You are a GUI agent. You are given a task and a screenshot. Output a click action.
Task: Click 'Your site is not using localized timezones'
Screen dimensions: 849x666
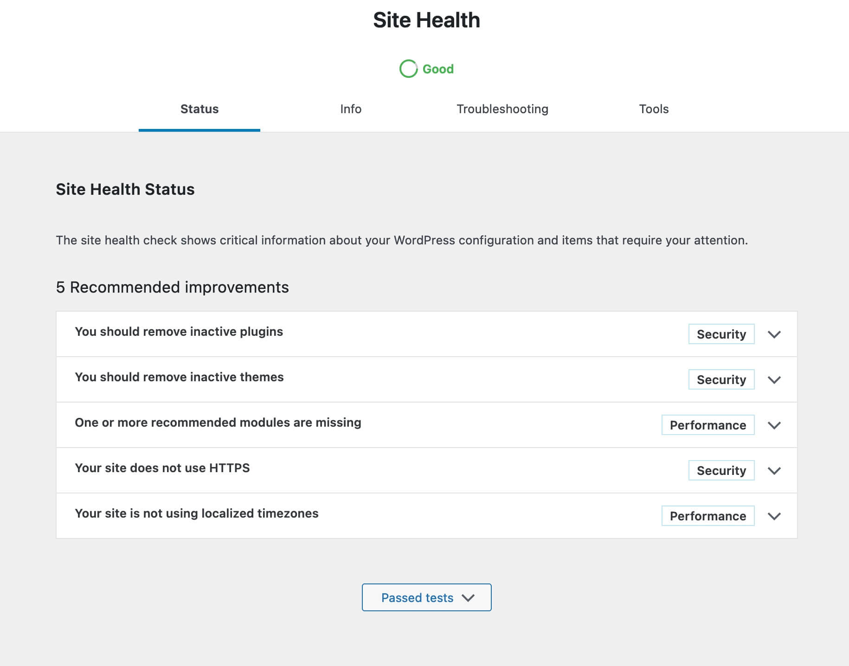pyautogui.click(x=196, y=513)
